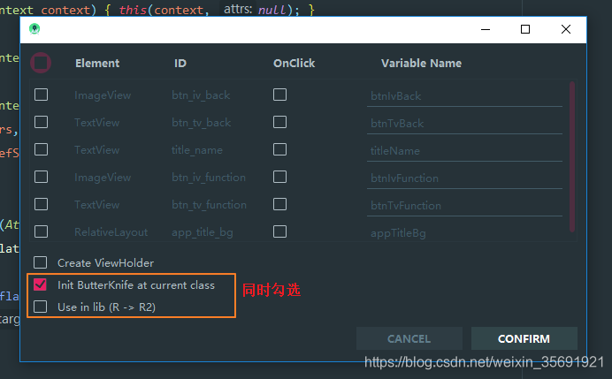Check the TextView title_name element checkbox
Viewport: 612px width, 379px height.
pos(41,149)
